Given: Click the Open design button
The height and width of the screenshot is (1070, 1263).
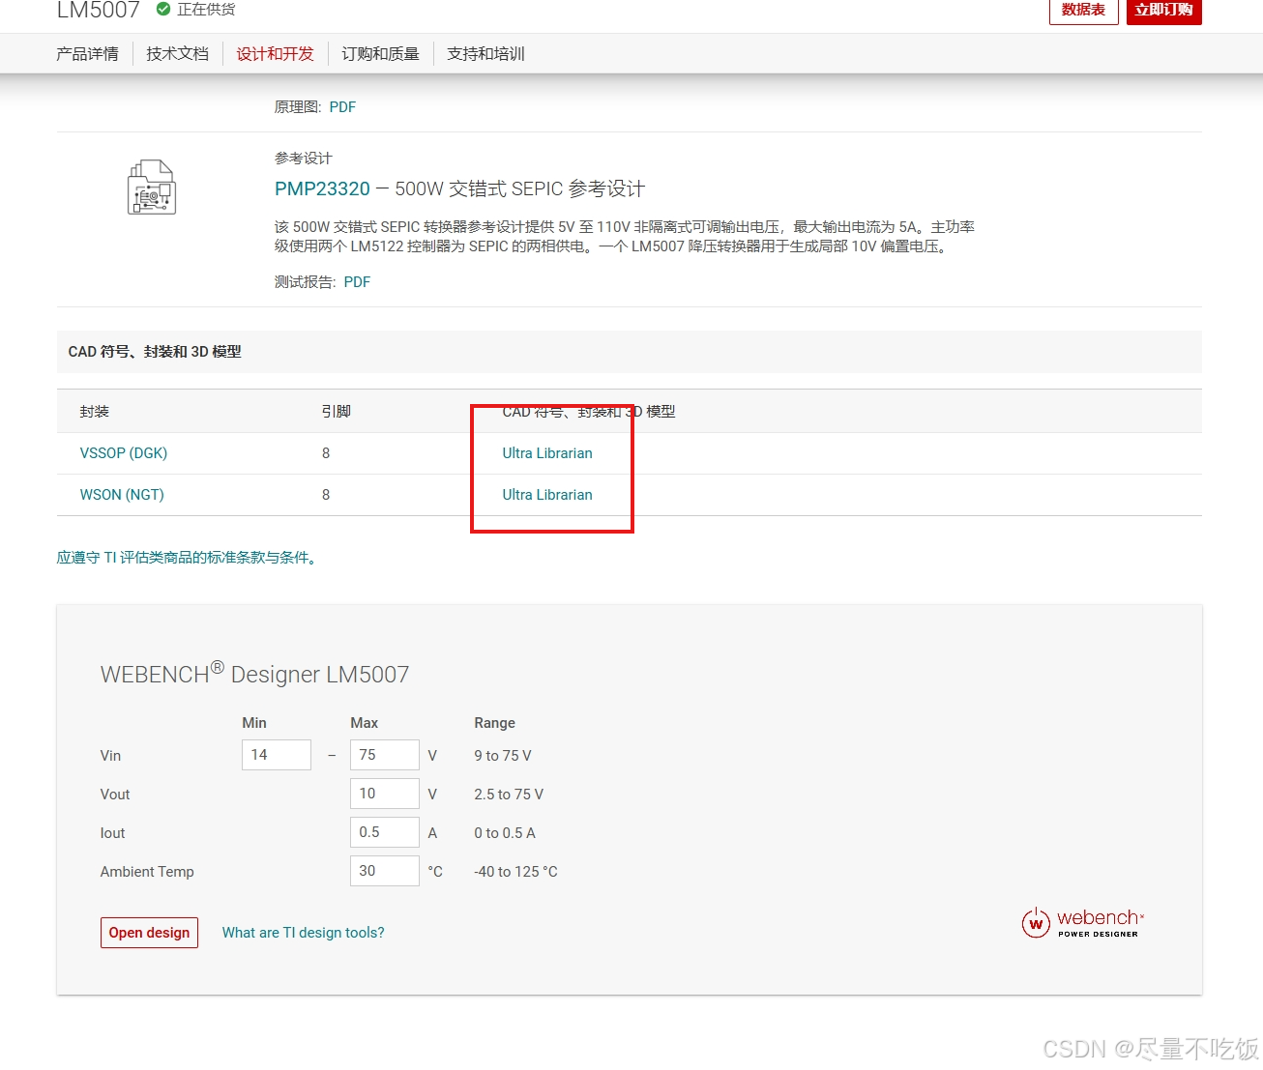Looking at the screenshot, I should point(149,933).
